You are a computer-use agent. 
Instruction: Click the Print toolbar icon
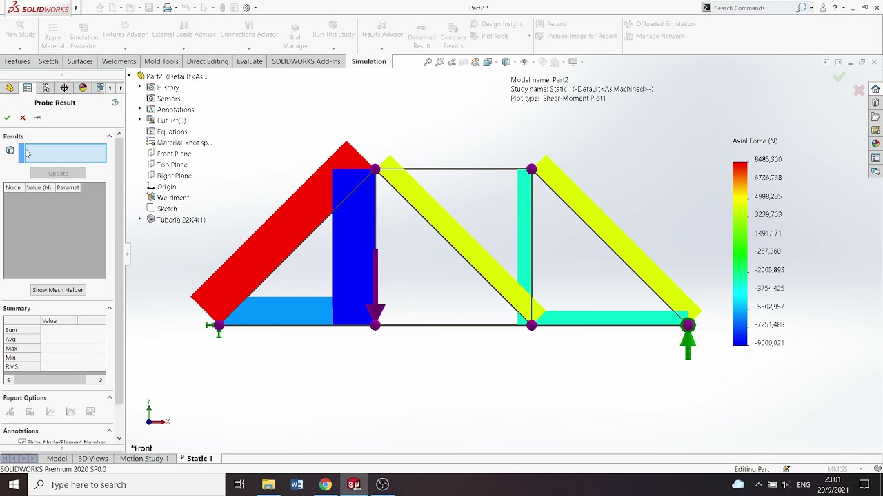[167, 8]
